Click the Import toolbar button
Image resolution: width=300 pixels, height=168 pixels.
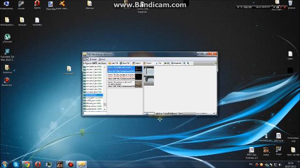pyautogui.click(x=136, y=63)
